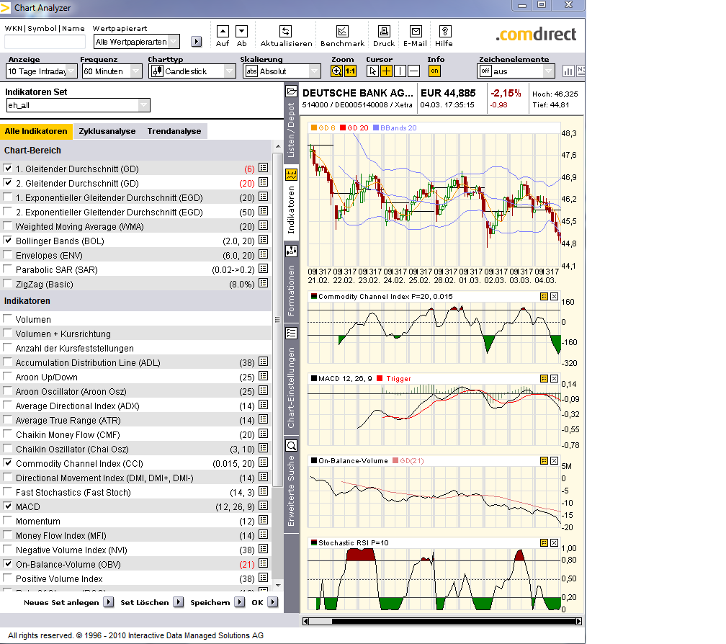
Task: Click the Neues Set anlegen button
Action: tap(68, 602)
